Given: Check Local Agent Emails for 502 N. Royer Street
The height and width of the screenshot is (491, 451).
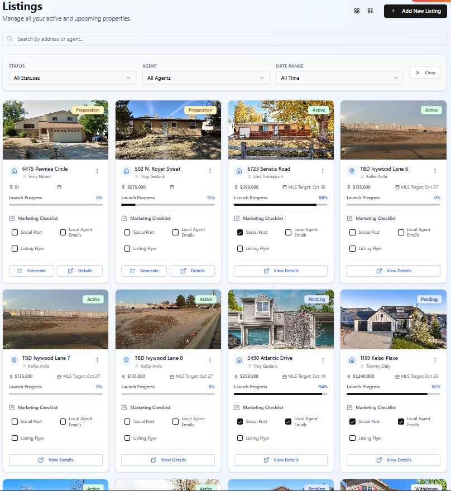Looking at the screenshot, I should pyautogui.click(x=176, y=232).
